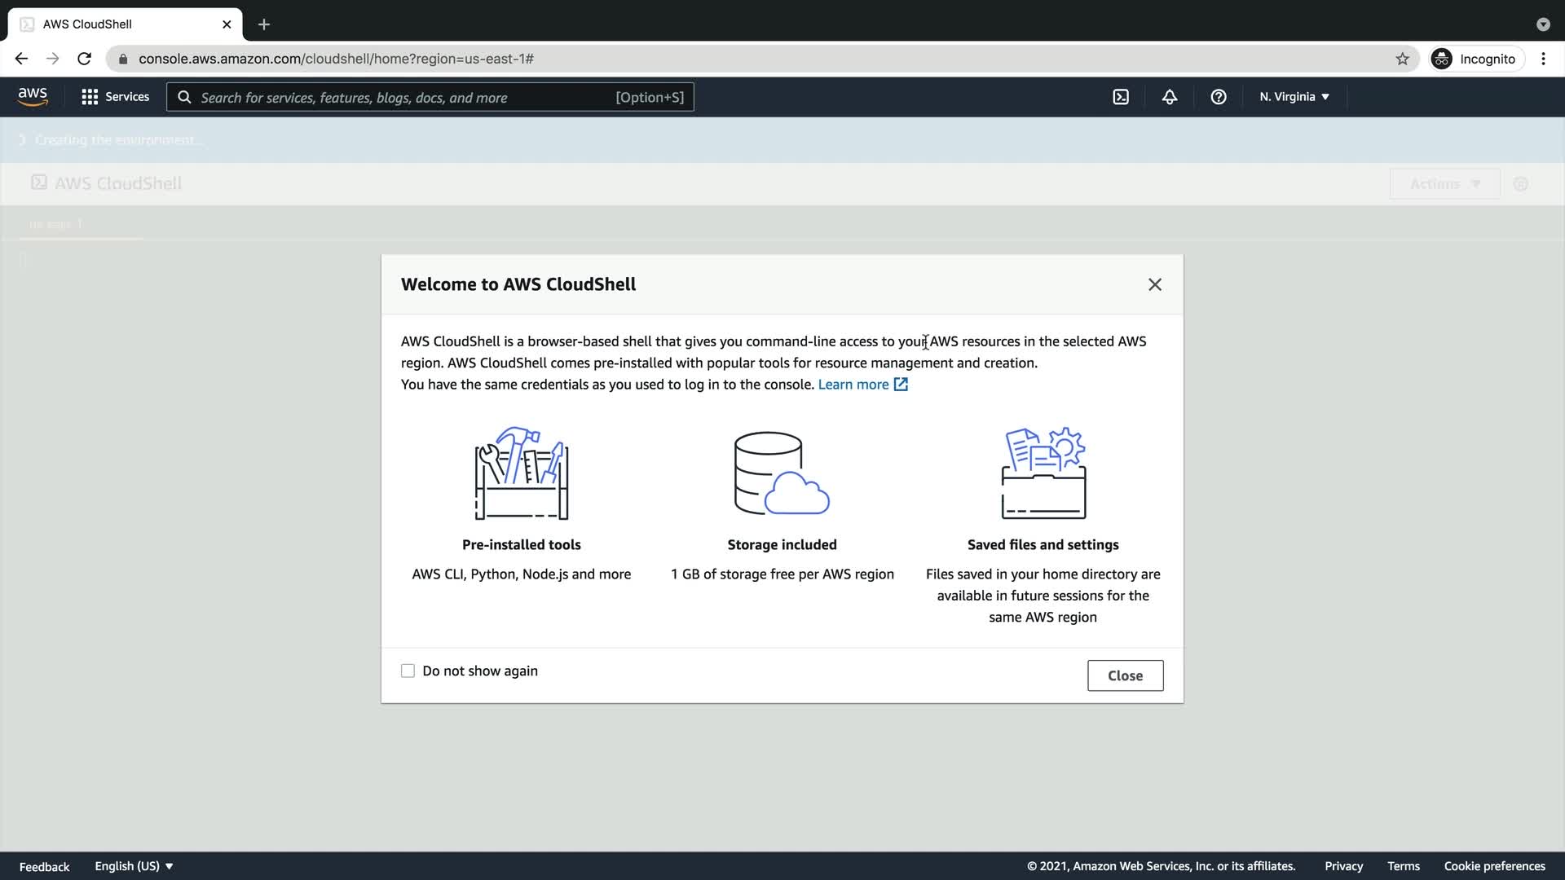The image size is (1565, 880).
Task: Open CloudShell from top navigation icon
Action: (1121, 97)
